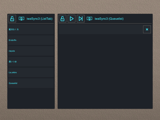Select the nayuta playlist tab
The width and height of the screenshot is (160, 120).
pos(31,51)
